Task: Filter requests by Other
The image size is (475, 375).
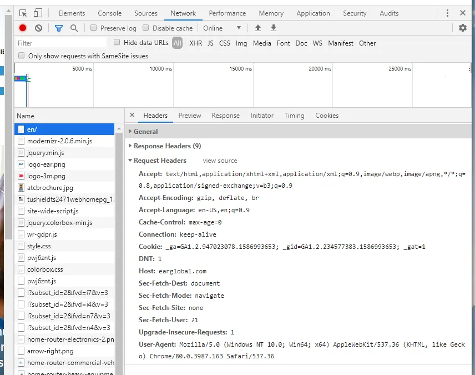Action: point(367,43)
